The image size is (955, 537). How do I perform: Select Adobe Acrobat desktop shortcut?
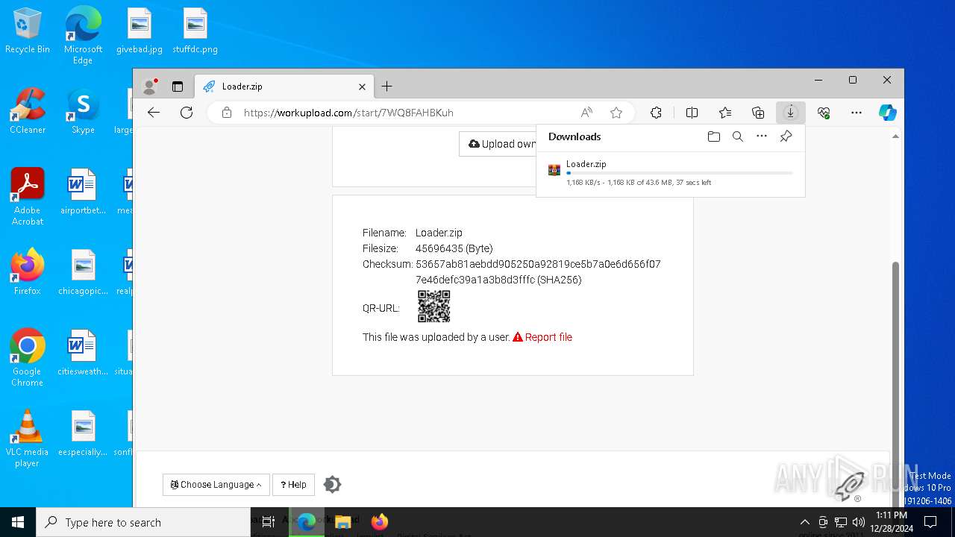pyautogui.click(x=28, y=197)
